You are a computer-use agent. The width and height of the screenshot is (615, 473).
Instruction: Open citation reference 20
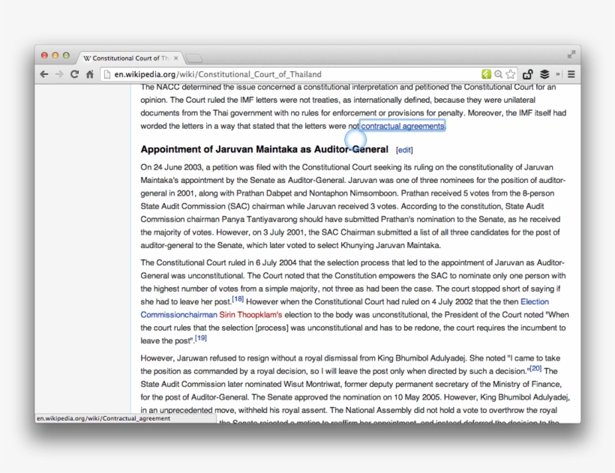coord(535,368)
